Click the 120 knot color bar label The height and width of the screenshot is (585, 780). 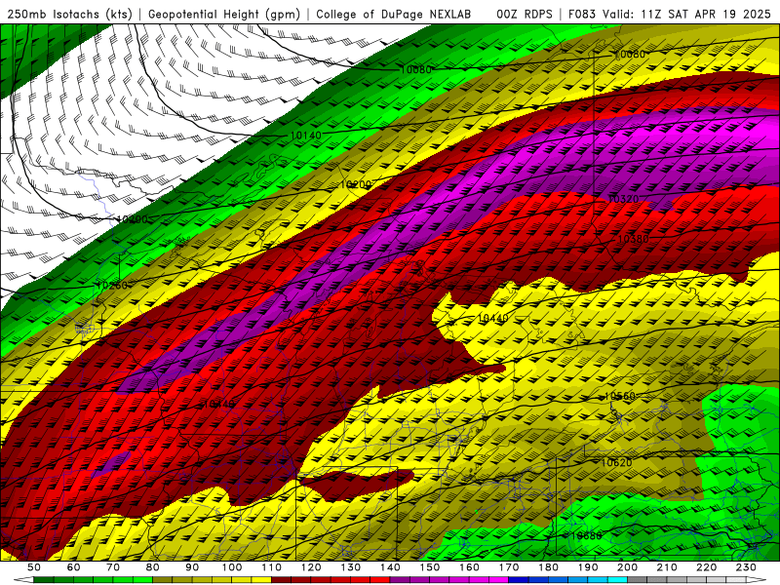311,567
